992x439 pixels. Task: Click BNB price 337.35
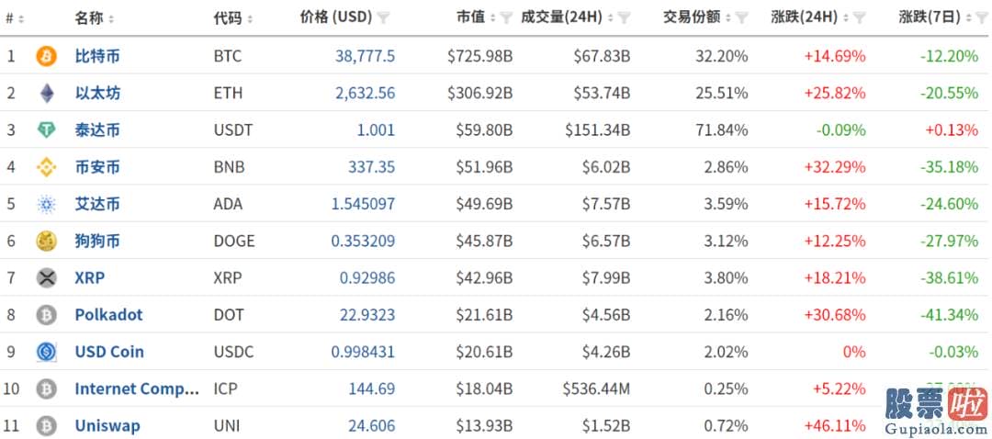[x=371, y=167]
